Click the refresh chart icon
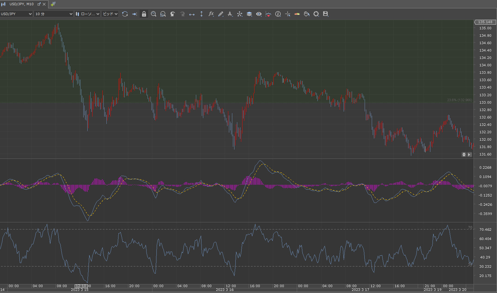The image size is (497, 293). [x=125, y=14]
